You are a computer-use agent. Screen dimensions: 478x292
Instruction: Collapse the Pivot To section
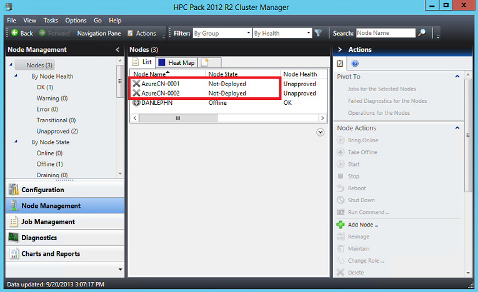(x=457, y=76)
